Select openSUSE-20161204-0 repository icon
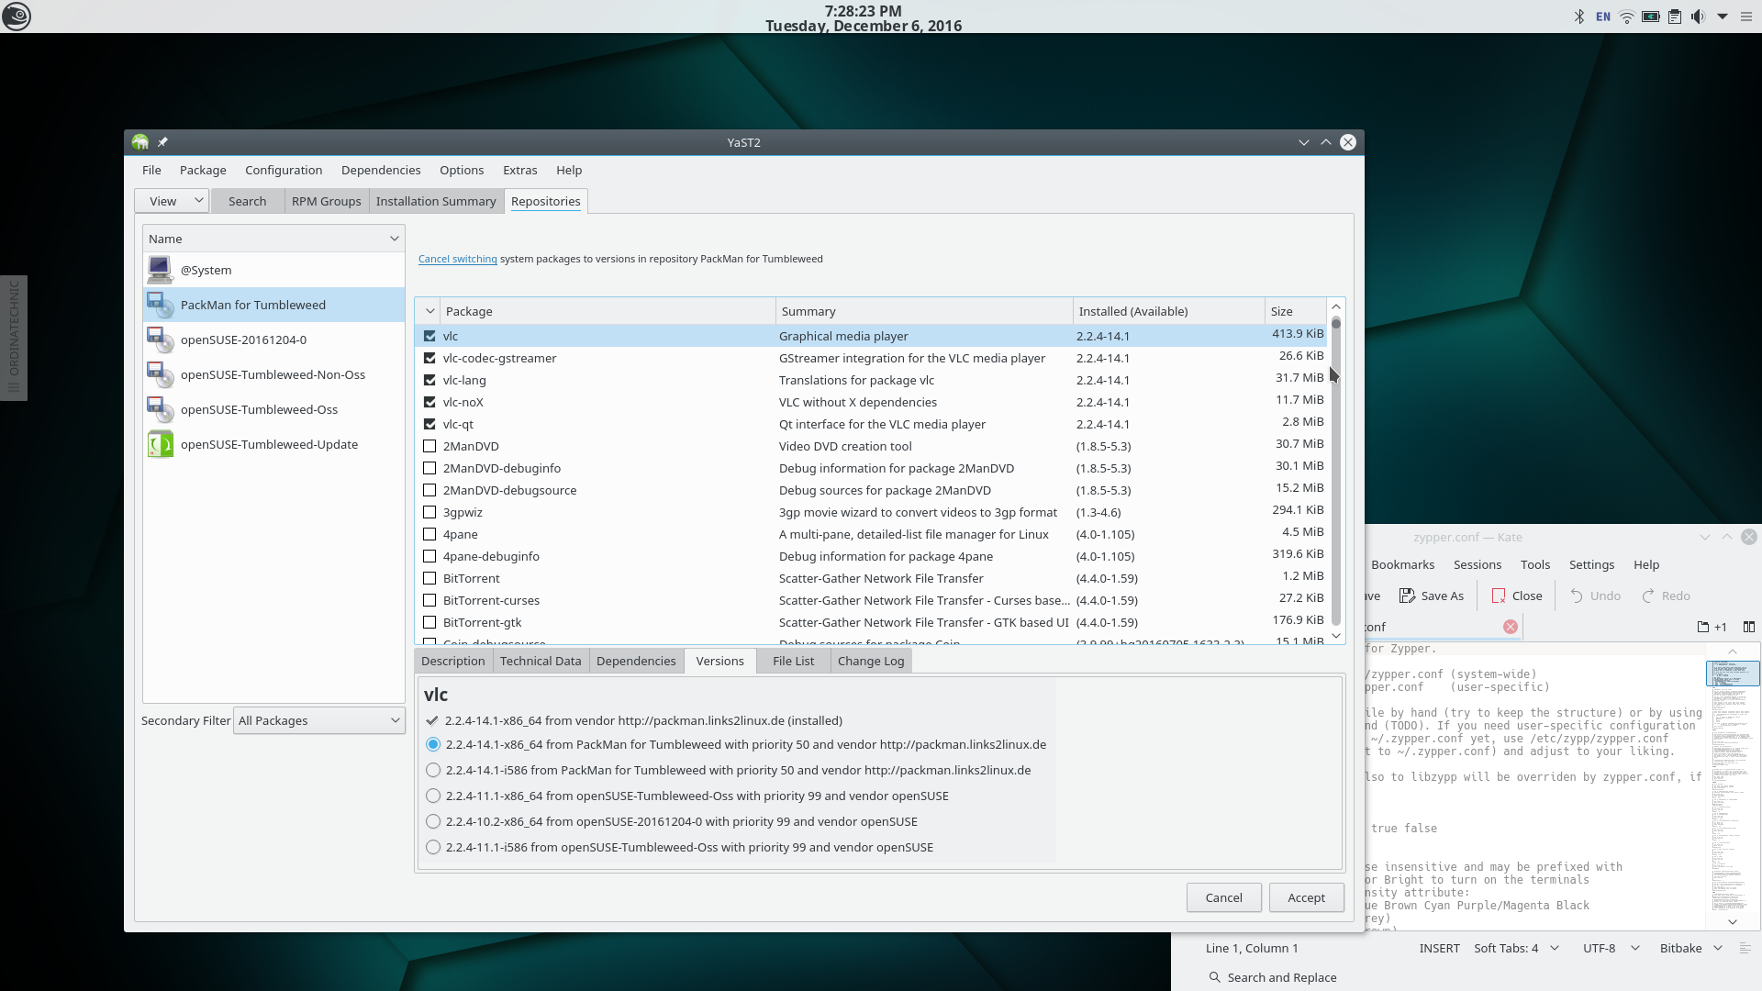This screenshot has width=1762, height=991. [160, 340]
